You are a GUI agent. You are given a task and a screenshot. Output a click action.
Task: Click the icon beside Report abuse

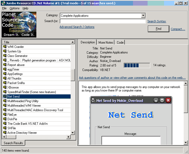[x=5, y=65]
